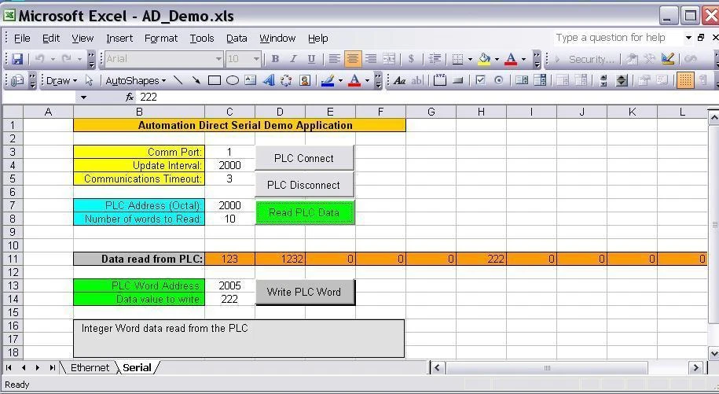
Task: Apply the Borders icon
Action: pyautogui.click(x=457, y=59)
